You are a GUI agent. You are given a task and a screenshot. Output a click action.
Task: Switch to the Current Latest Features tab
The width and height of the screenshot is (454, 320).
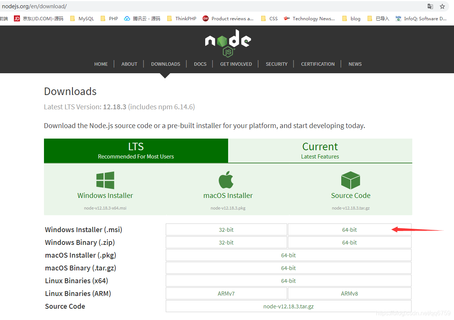[x=320, y=151]
